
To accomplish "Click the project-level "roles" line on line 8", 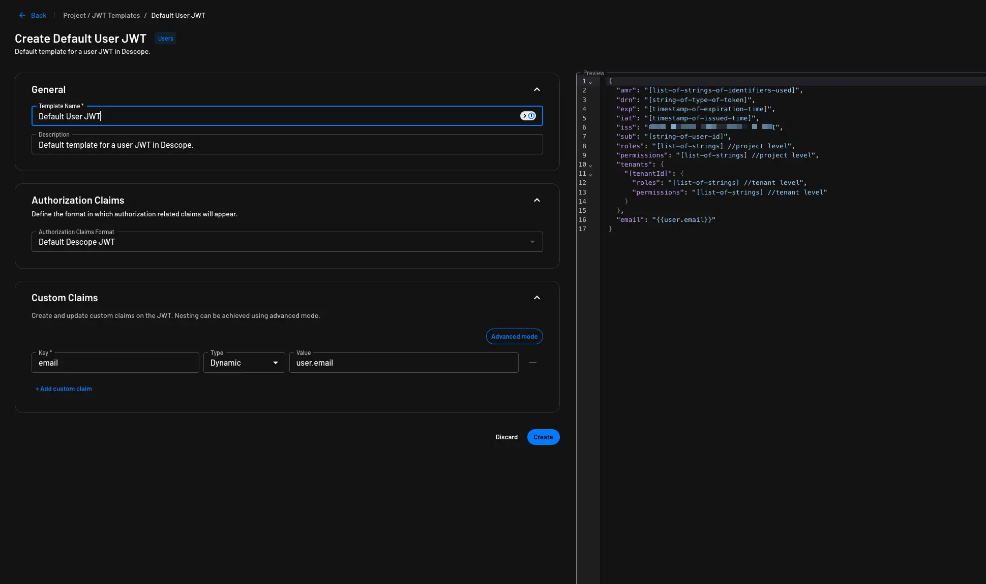I will pyautogui.click(x=705, y=146).
